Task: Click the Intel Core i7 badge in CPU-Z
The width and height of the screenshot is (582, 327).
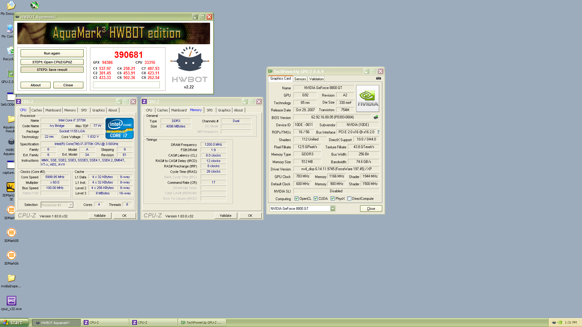Action: (x=119, y=128)
